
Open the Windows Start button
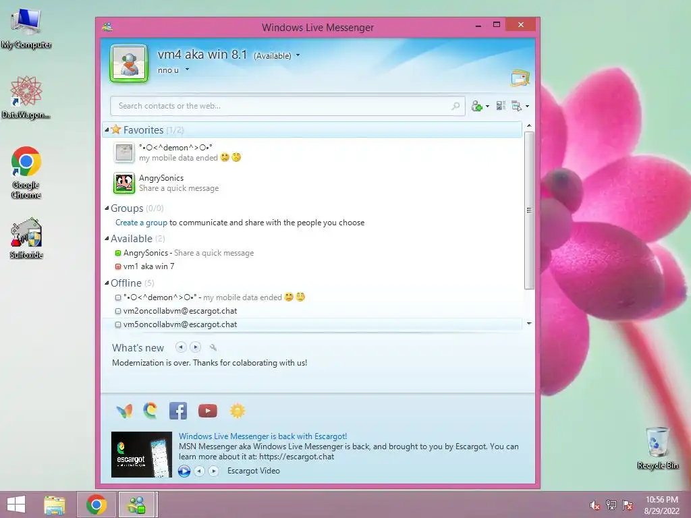(x=16, y=505)
